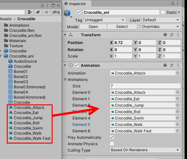Image resolution: width=187 pixels, height=159 pixels.
Task: Enable Animate Physics checkbox
Action: click(x=112, y=144)
